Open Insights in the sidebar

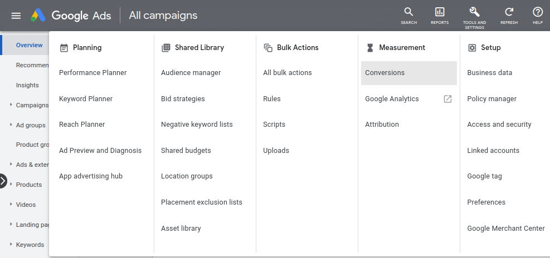pyautogui.click(x=27, y=85)
